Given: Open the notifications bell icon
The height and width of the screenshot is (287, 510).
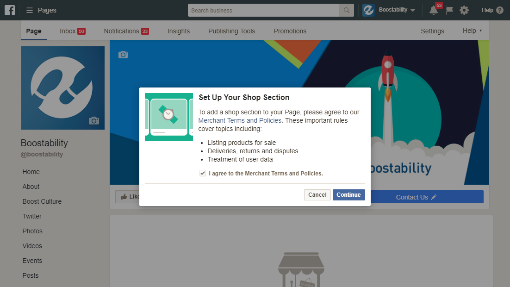Looking at the screenshot, I should click(433, 10).
